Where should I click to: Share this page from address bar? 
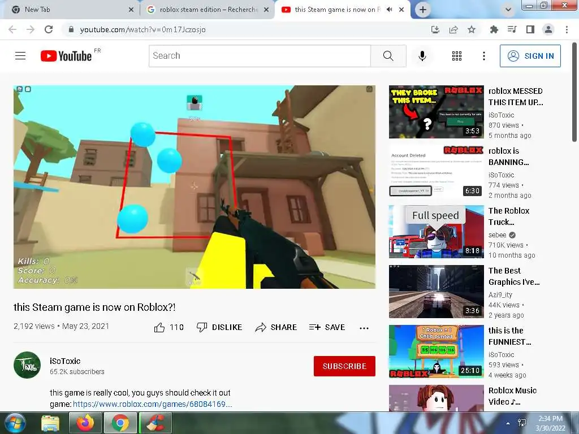453,29
